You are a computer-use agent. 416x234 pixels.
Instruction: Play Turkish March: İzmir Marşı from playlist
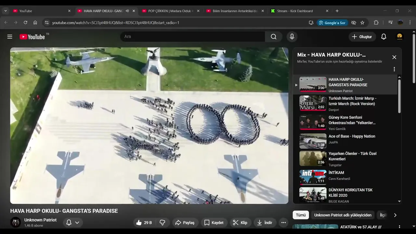click(x=345, y=104)
